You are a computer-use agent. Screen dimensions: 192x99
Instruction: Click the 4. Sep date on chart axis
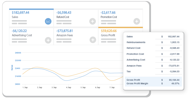coord(69,87)
